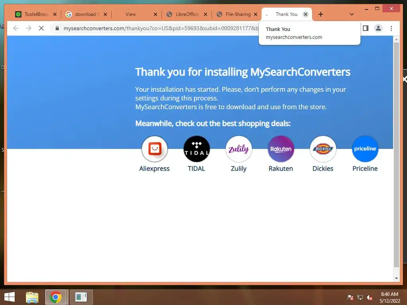Viewport: 407px width, 305px height.
Task: Open File Explorer from the taskbar
Action: click(32, 297)
